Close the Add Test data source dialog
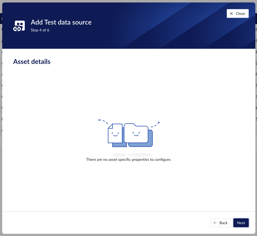 (237, 13)
